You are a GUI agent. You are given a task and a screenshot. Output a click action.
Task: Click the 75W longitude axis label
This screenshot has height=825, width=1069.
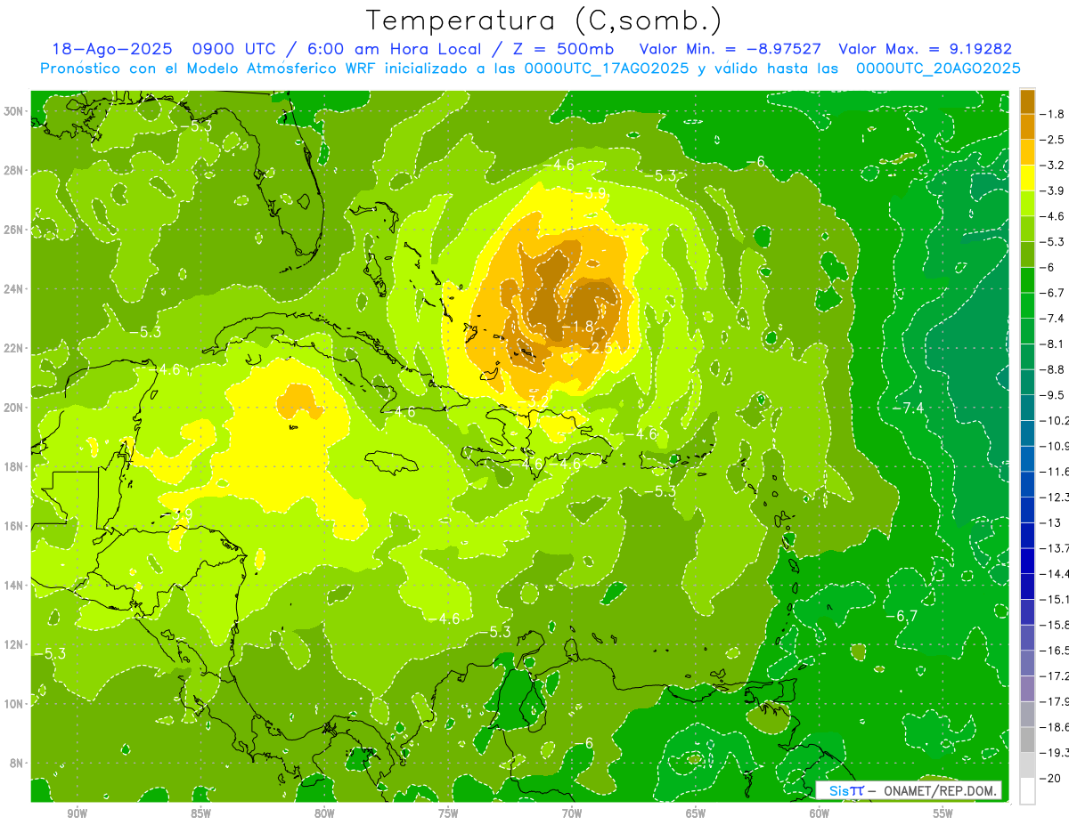[448, 813]
